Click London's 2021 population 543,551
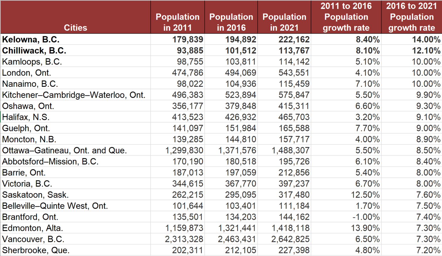Image resolution: width=442 pixels, height=256 pixels. pos(284,73)
